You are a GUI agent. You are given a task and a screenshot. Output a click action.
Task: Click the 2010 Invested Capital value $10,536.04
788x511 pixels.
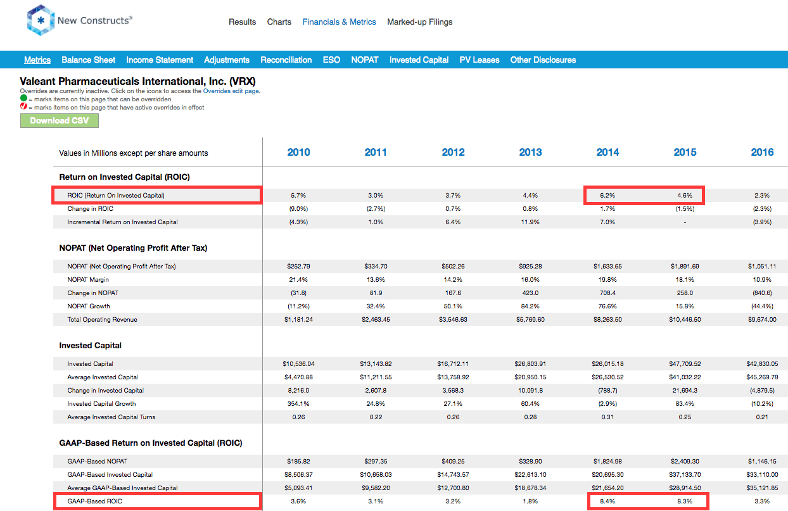(x=299, y=363)
